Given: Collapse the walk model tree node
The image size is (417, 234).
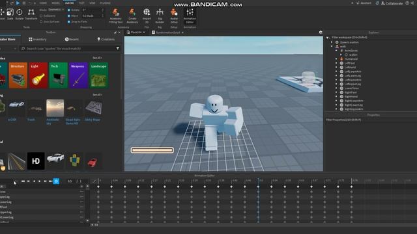Looking at the screenshot, I should tap(332, 46).
